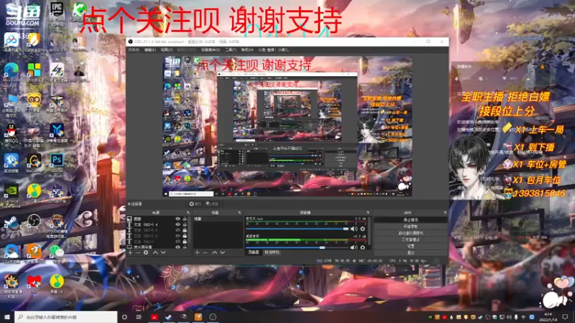Move scene down with the Scenes down arrow
Viewport: 575px width, 323px height.
(x=222, y=253)
